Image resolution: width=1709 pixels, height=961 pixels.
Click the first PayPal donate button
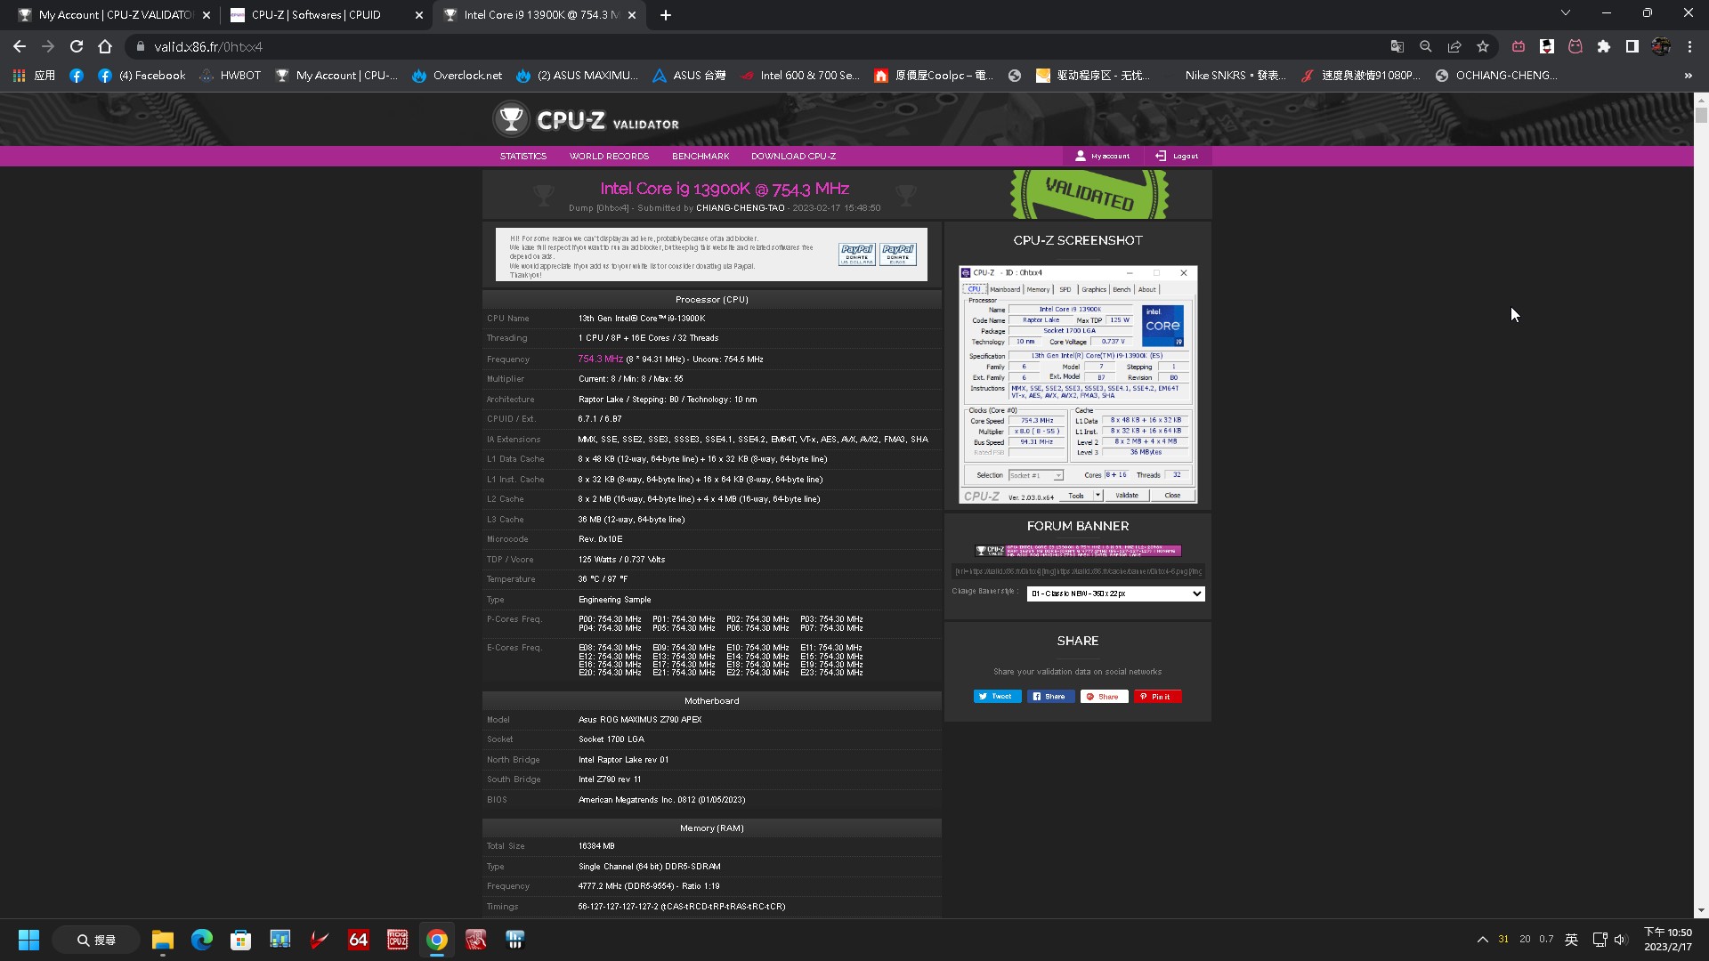pyautogui.click(x=856, y=254)
